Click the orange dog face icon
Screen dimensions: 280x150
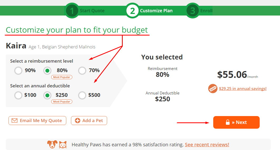(x=52, y=144)
